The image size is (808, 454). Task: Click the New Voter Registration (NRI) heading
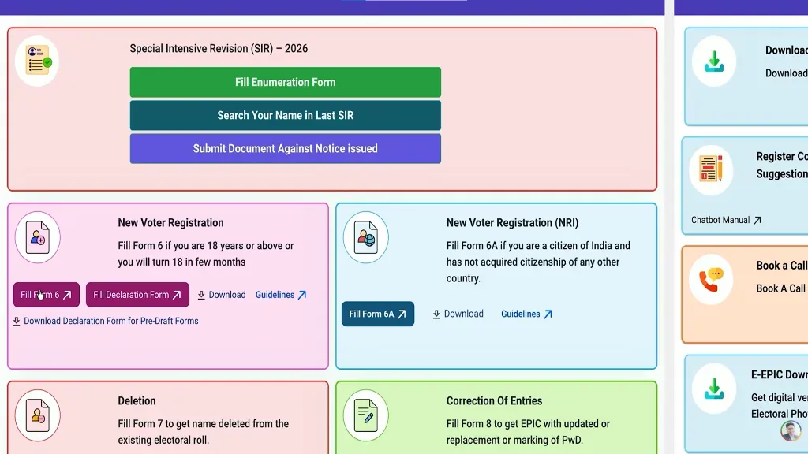coord(512,223)
